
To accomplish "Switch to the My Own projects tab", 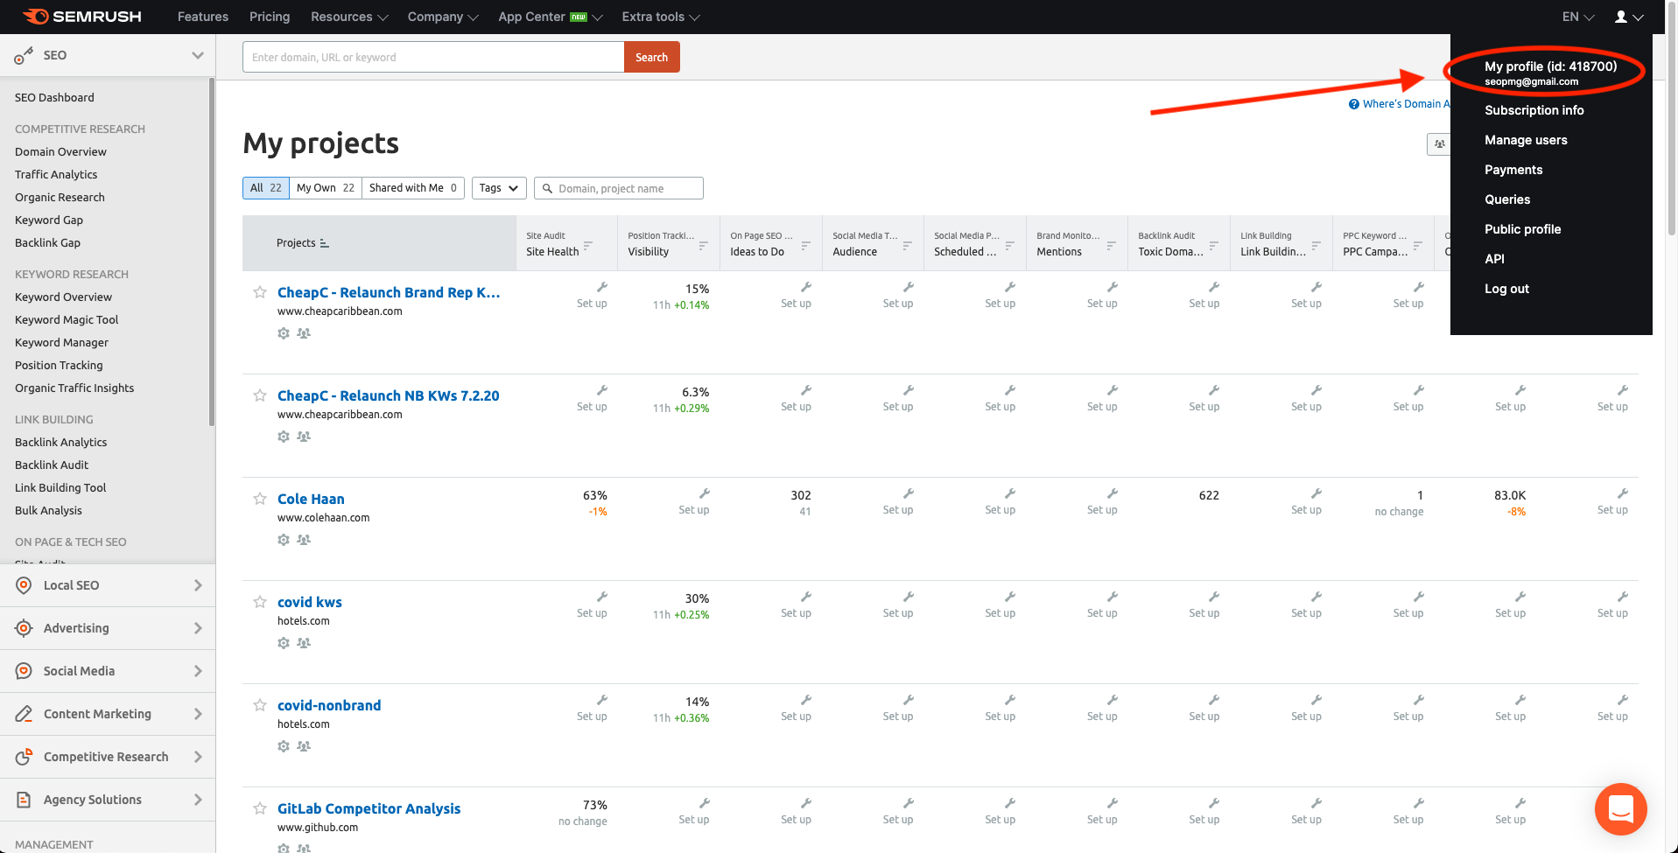I will coord(325,188).
